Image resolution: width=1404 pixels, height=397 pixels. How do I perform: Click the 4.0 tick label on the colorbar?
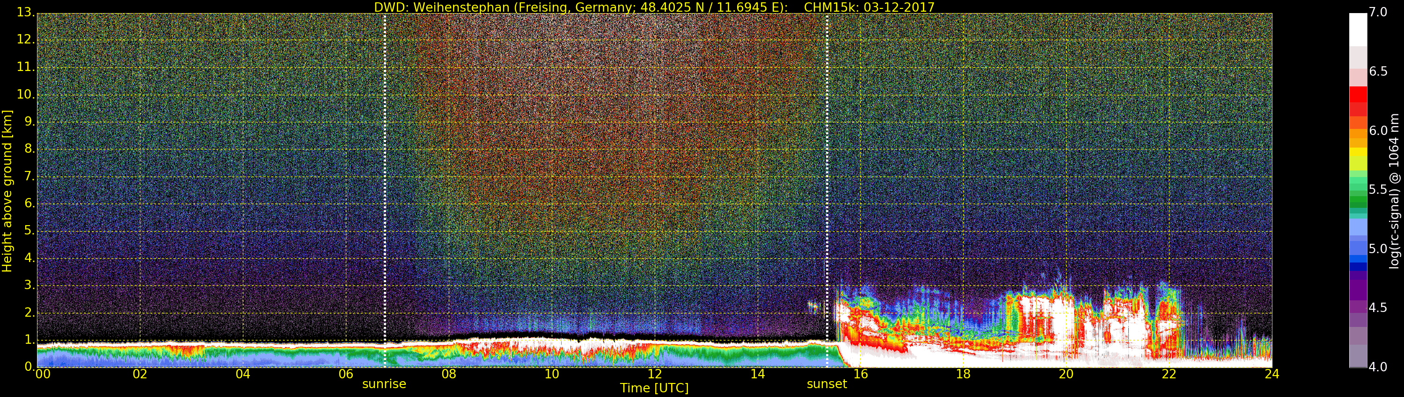[x=1378, y=367]
